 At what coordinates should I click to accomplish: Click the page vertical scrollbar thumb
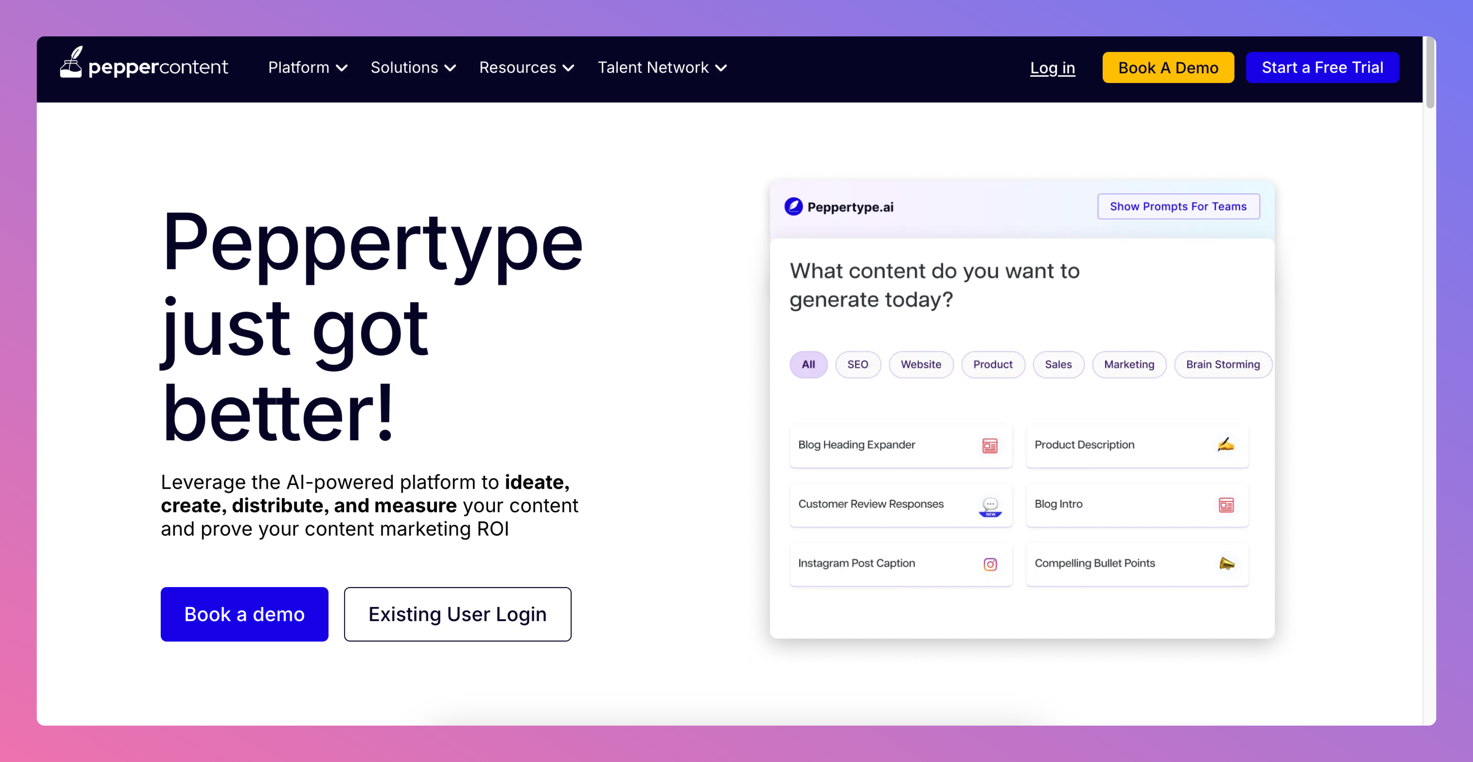click(x=1430, y=72)
